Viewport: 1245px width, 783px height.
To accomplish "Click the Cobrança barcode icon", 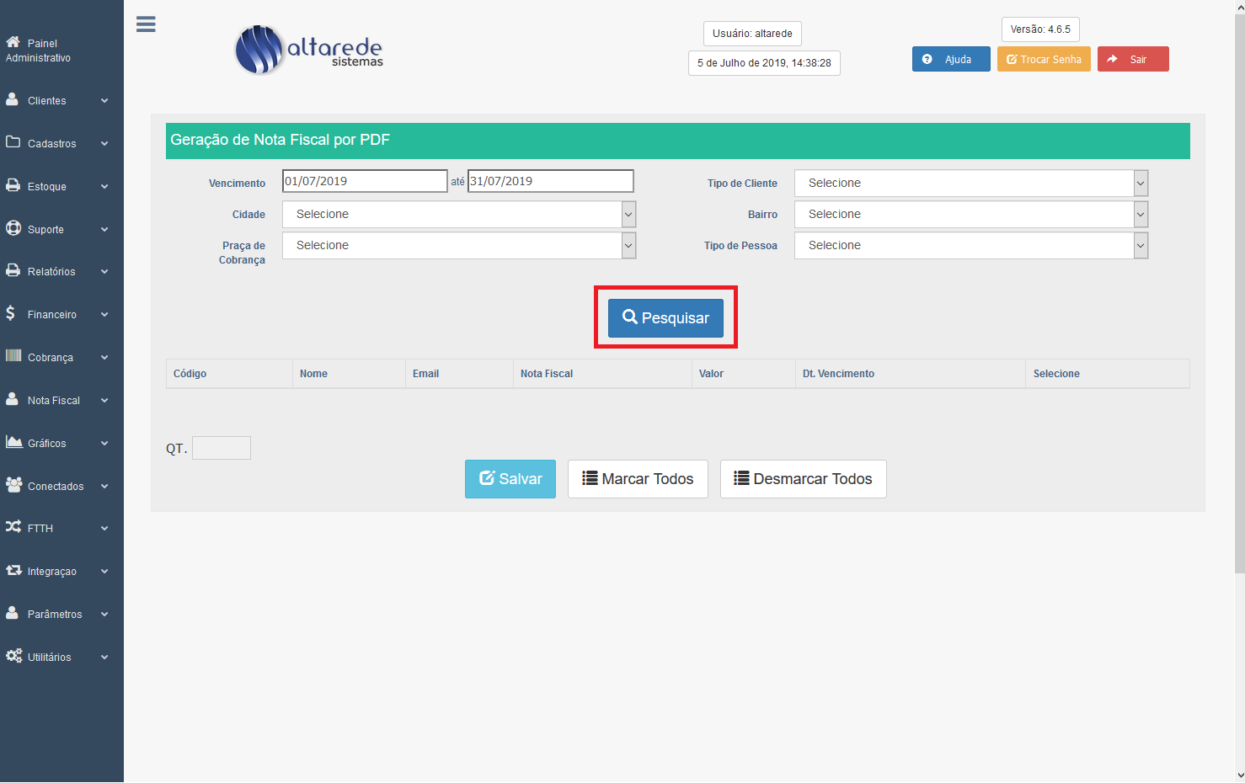I will [13, 356].
